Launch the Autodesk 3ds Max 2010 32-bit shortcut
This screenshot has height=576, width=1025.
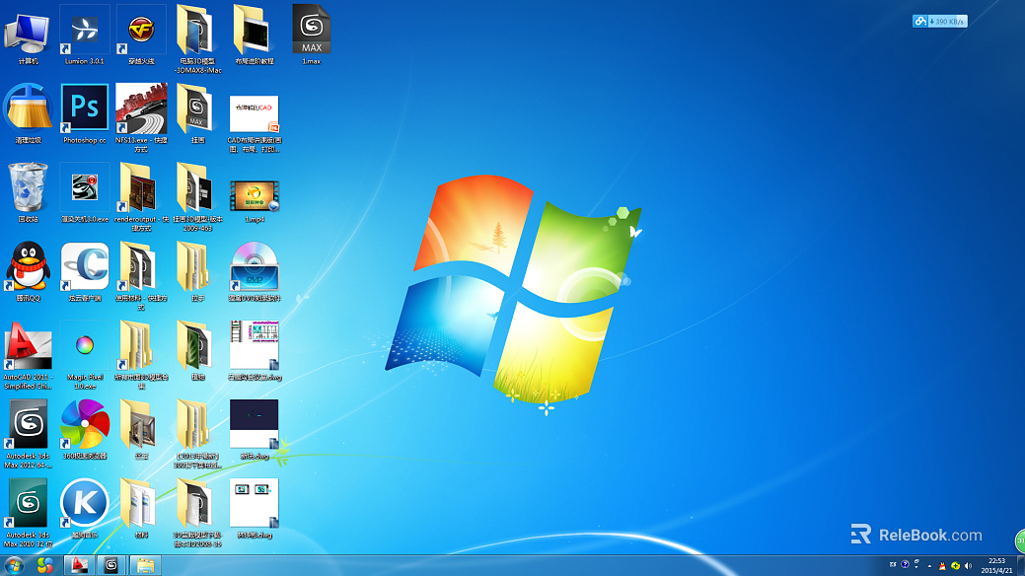tap(28, 513)
